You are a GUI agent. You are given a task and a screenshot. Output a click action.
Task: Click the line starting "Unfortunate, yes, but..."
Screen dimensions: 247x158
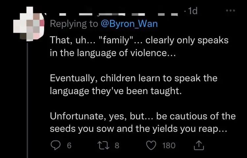tap(142, 116)
